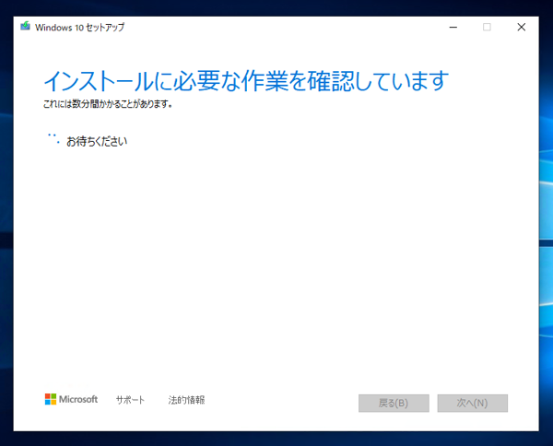The height and width of the screenshot is (446, 553).
Task: Open the サポート link
Action: 130,400
